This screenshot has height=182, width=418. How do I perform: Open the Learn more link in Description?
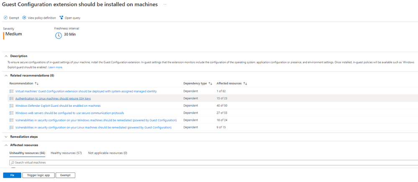(x=56, y=68)
